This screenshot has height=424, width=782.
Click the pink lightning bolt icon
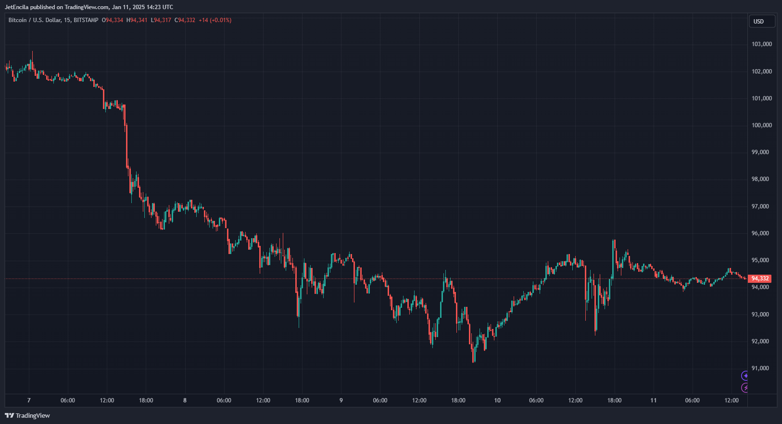click(x=745, y=388)
